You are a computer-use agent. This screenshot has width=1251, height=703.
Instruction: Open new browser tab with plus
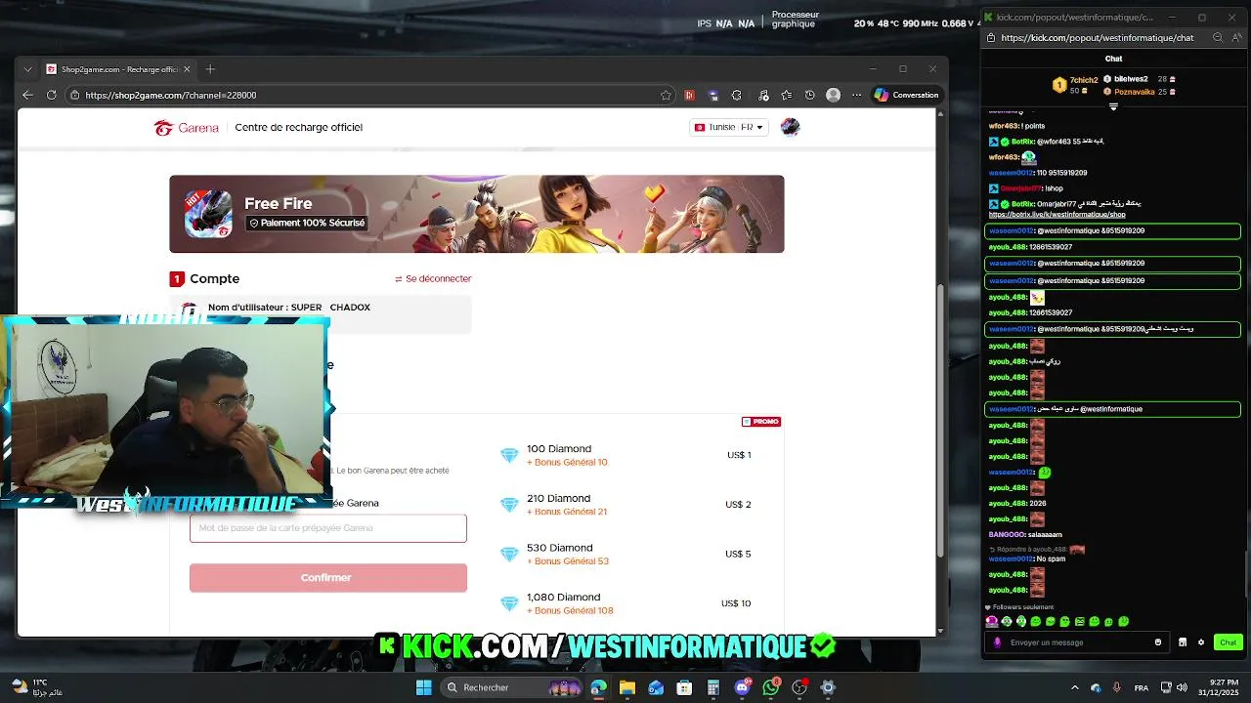(x=210, y=69)
